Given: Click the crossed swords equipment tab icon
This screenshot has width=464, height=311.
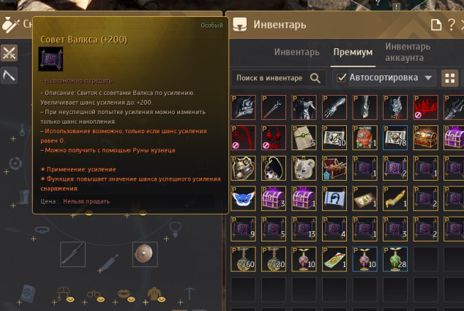Looking at the screenshot, I should coord(9,53).
